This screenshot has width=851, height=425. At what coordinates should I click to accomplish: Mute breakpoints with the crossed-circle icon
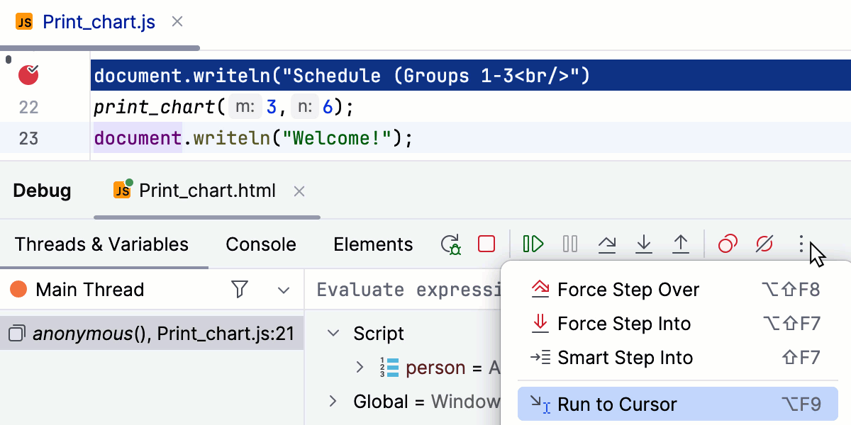tap(764, 244)
